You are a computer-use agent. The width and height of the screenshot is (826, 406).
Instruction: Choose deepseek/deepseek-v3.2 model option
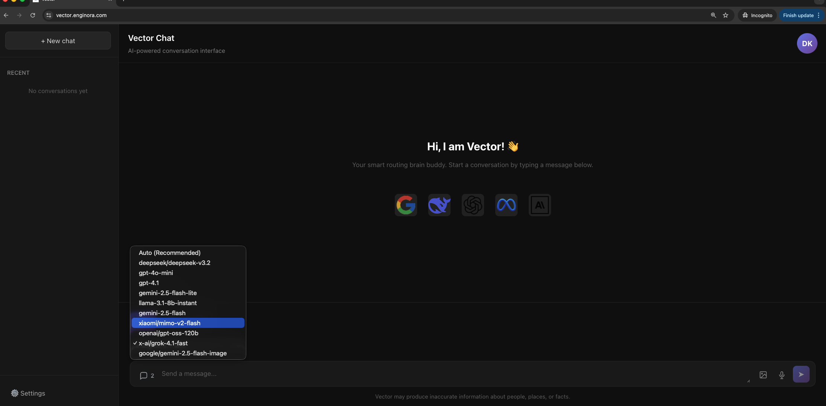(x=174, y=263)
